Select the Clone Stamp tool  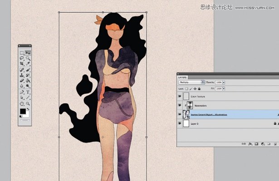pyautogui.click(x=22, y=75)
